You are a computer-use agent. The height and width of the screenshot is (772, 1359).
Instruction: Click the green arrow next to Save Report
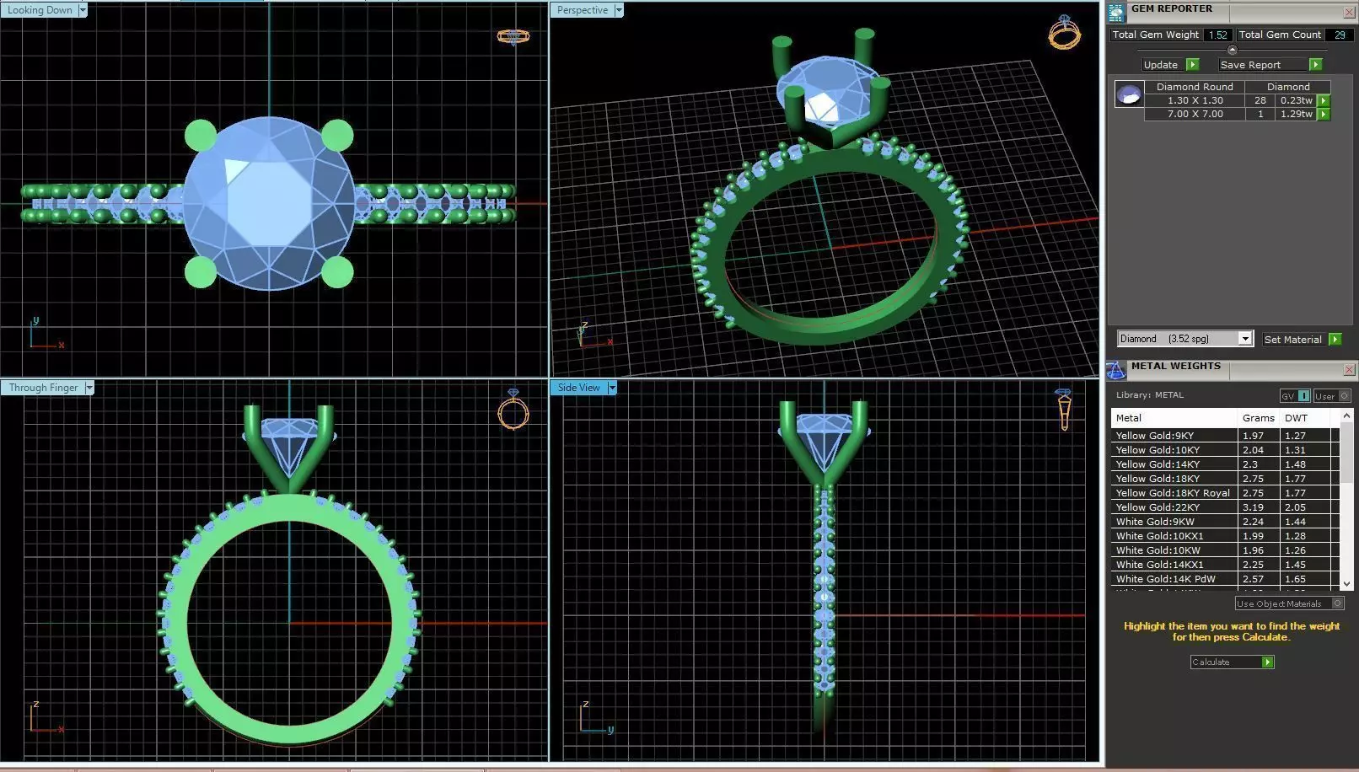1315,65
